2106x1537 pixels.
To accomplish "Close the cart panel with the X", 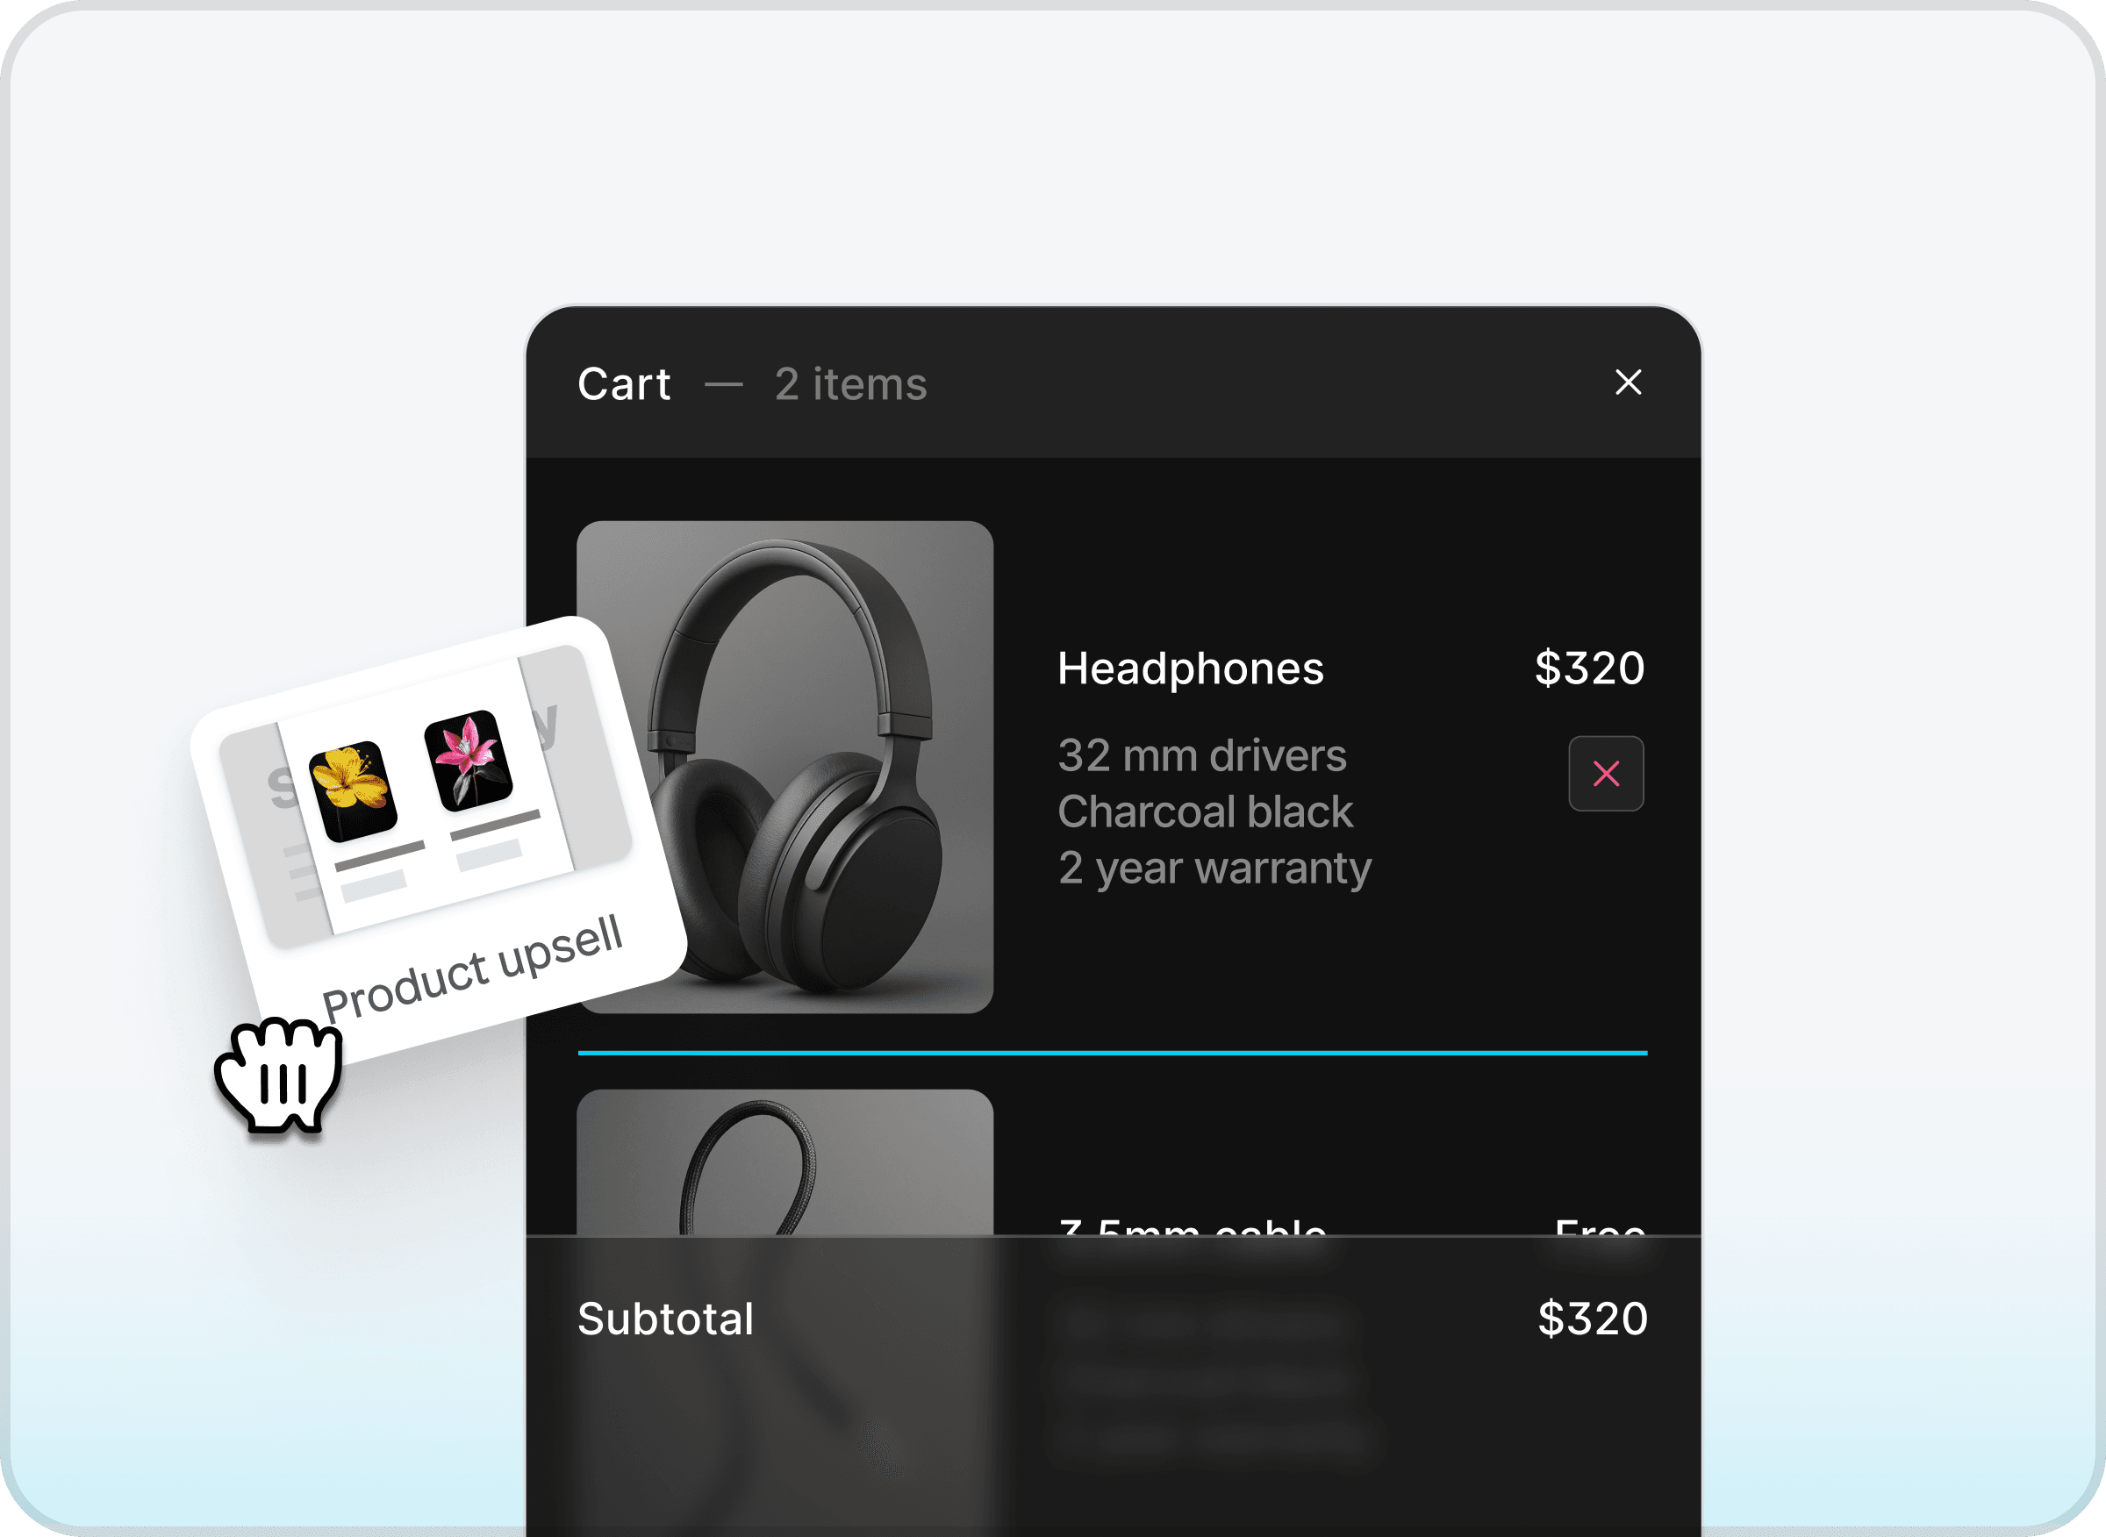I will 1628,382.
